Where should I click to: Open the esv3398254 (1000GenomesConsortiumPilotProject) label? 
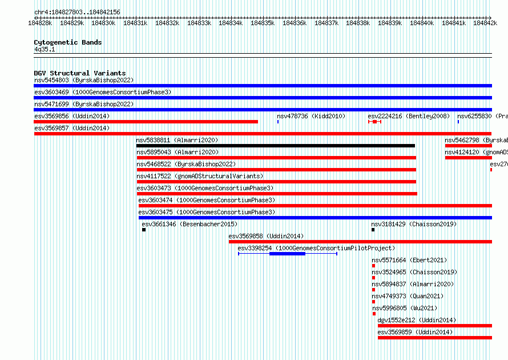click(316, 248)
